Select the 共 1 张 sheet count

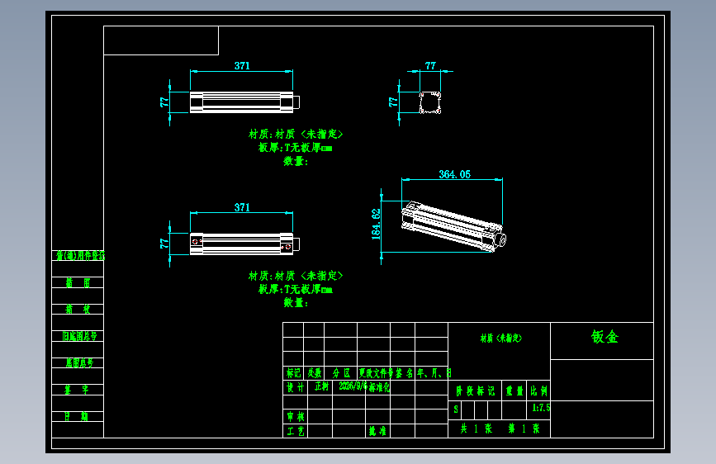coord(477,428)
